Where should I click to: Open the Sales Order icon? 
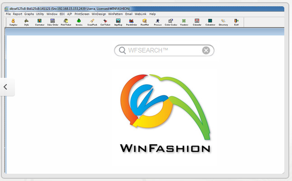point(53,22)
